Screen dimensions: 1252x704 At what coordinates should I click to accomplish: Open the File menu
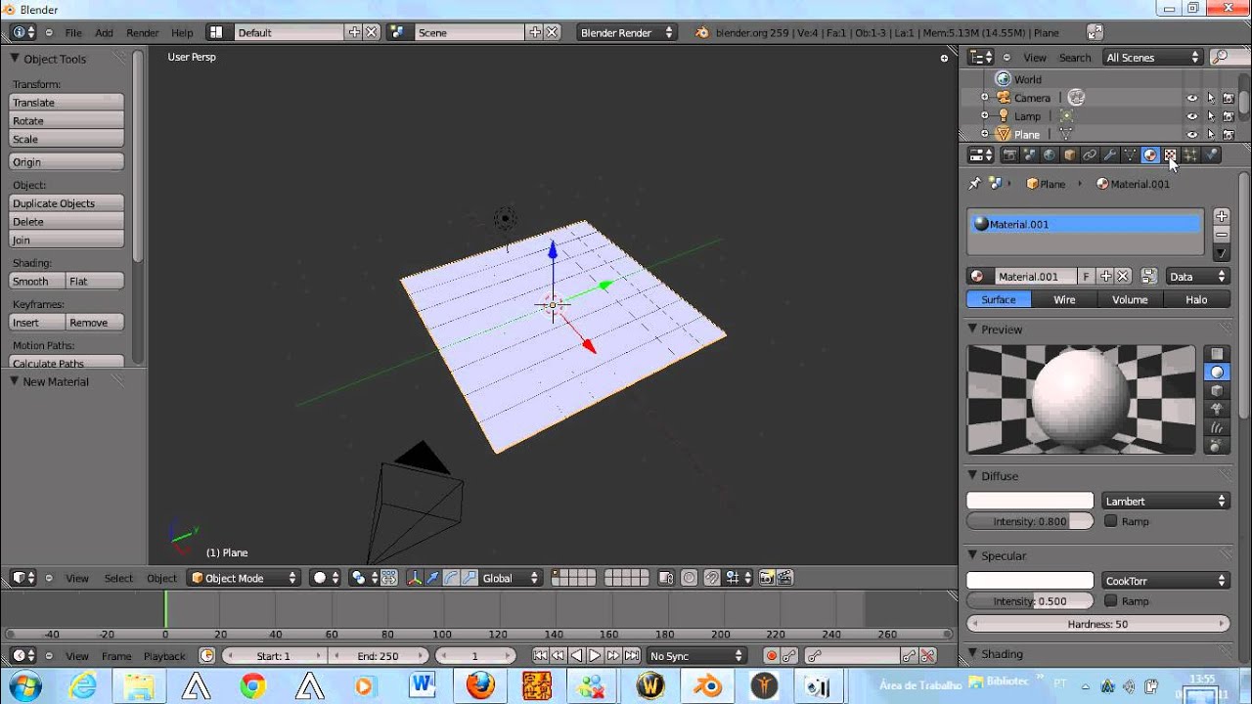pyautogui.click(x=73, y=32)
